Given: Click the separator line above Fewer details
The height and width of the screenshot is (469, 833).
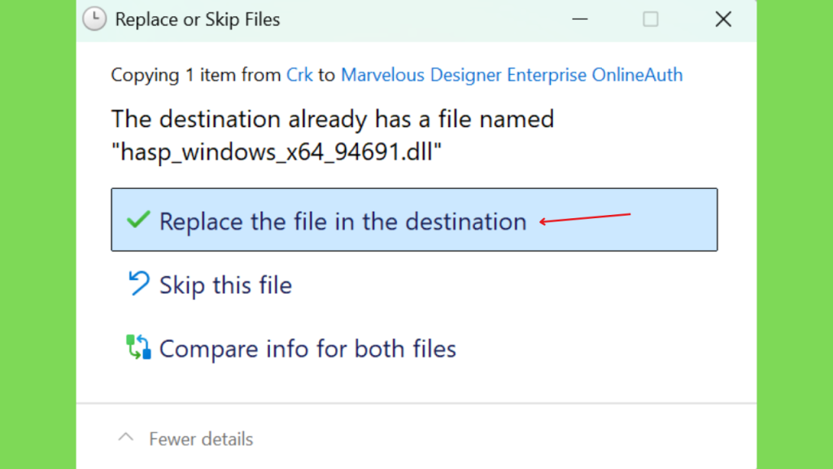Looking at the screenshot, I should tap(416, 403).
